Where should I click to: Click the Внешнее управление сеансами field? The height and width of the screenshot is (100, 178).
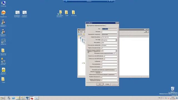click(109, 72)
